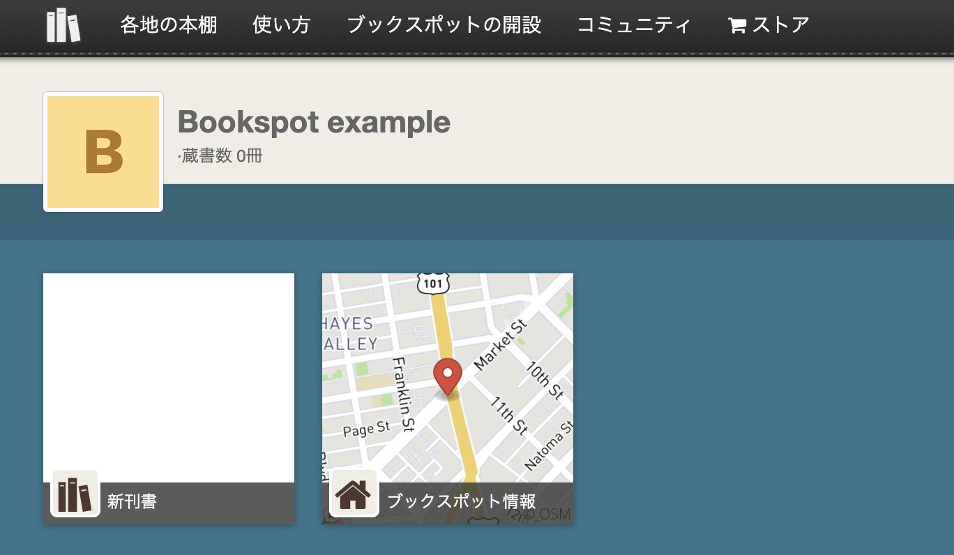Click the books icon on 新刊書 card
Screen dimensions: 954x555
click(x=75, y=494)
